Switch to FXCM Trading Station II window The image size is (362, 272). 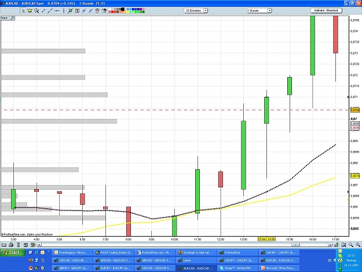pyautogui.click(x=114, y=253)
